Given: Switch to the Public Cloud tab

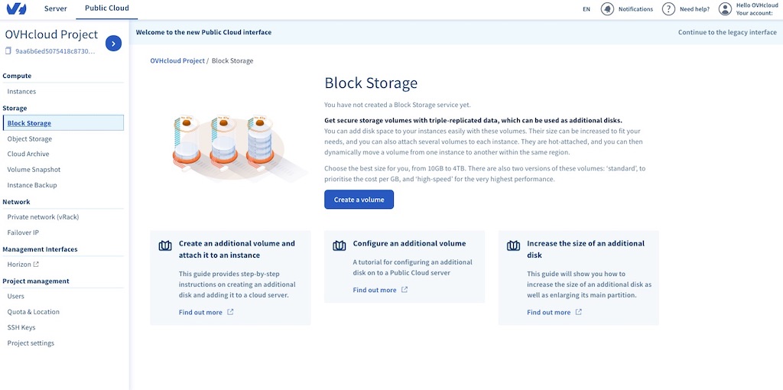Looking at the screenshot, I should (x=107, y=8).
